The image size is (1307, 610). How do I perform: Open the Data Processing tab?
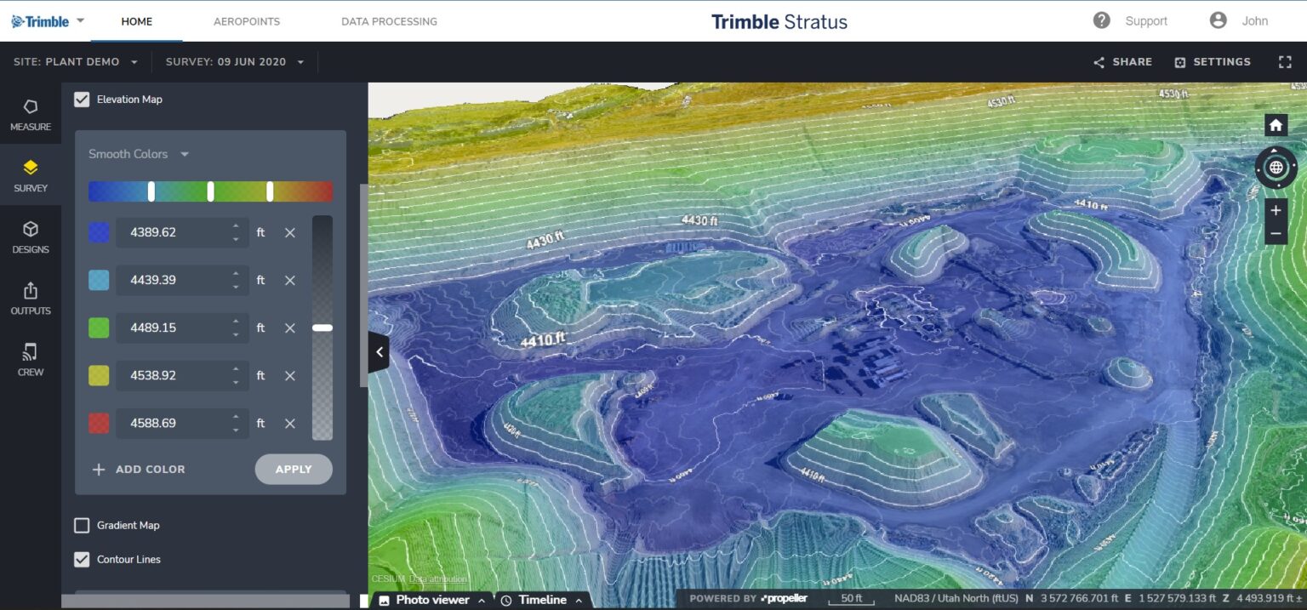point(388,22)
